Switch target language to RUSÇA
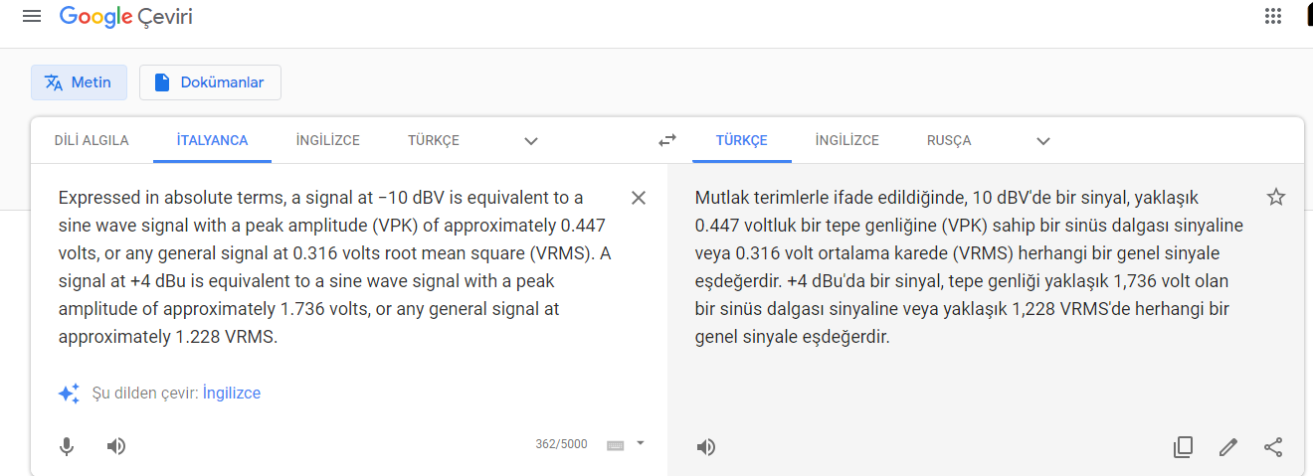Screen dimensions: 1313x476 pyautogui.click(x=949, y=140)
